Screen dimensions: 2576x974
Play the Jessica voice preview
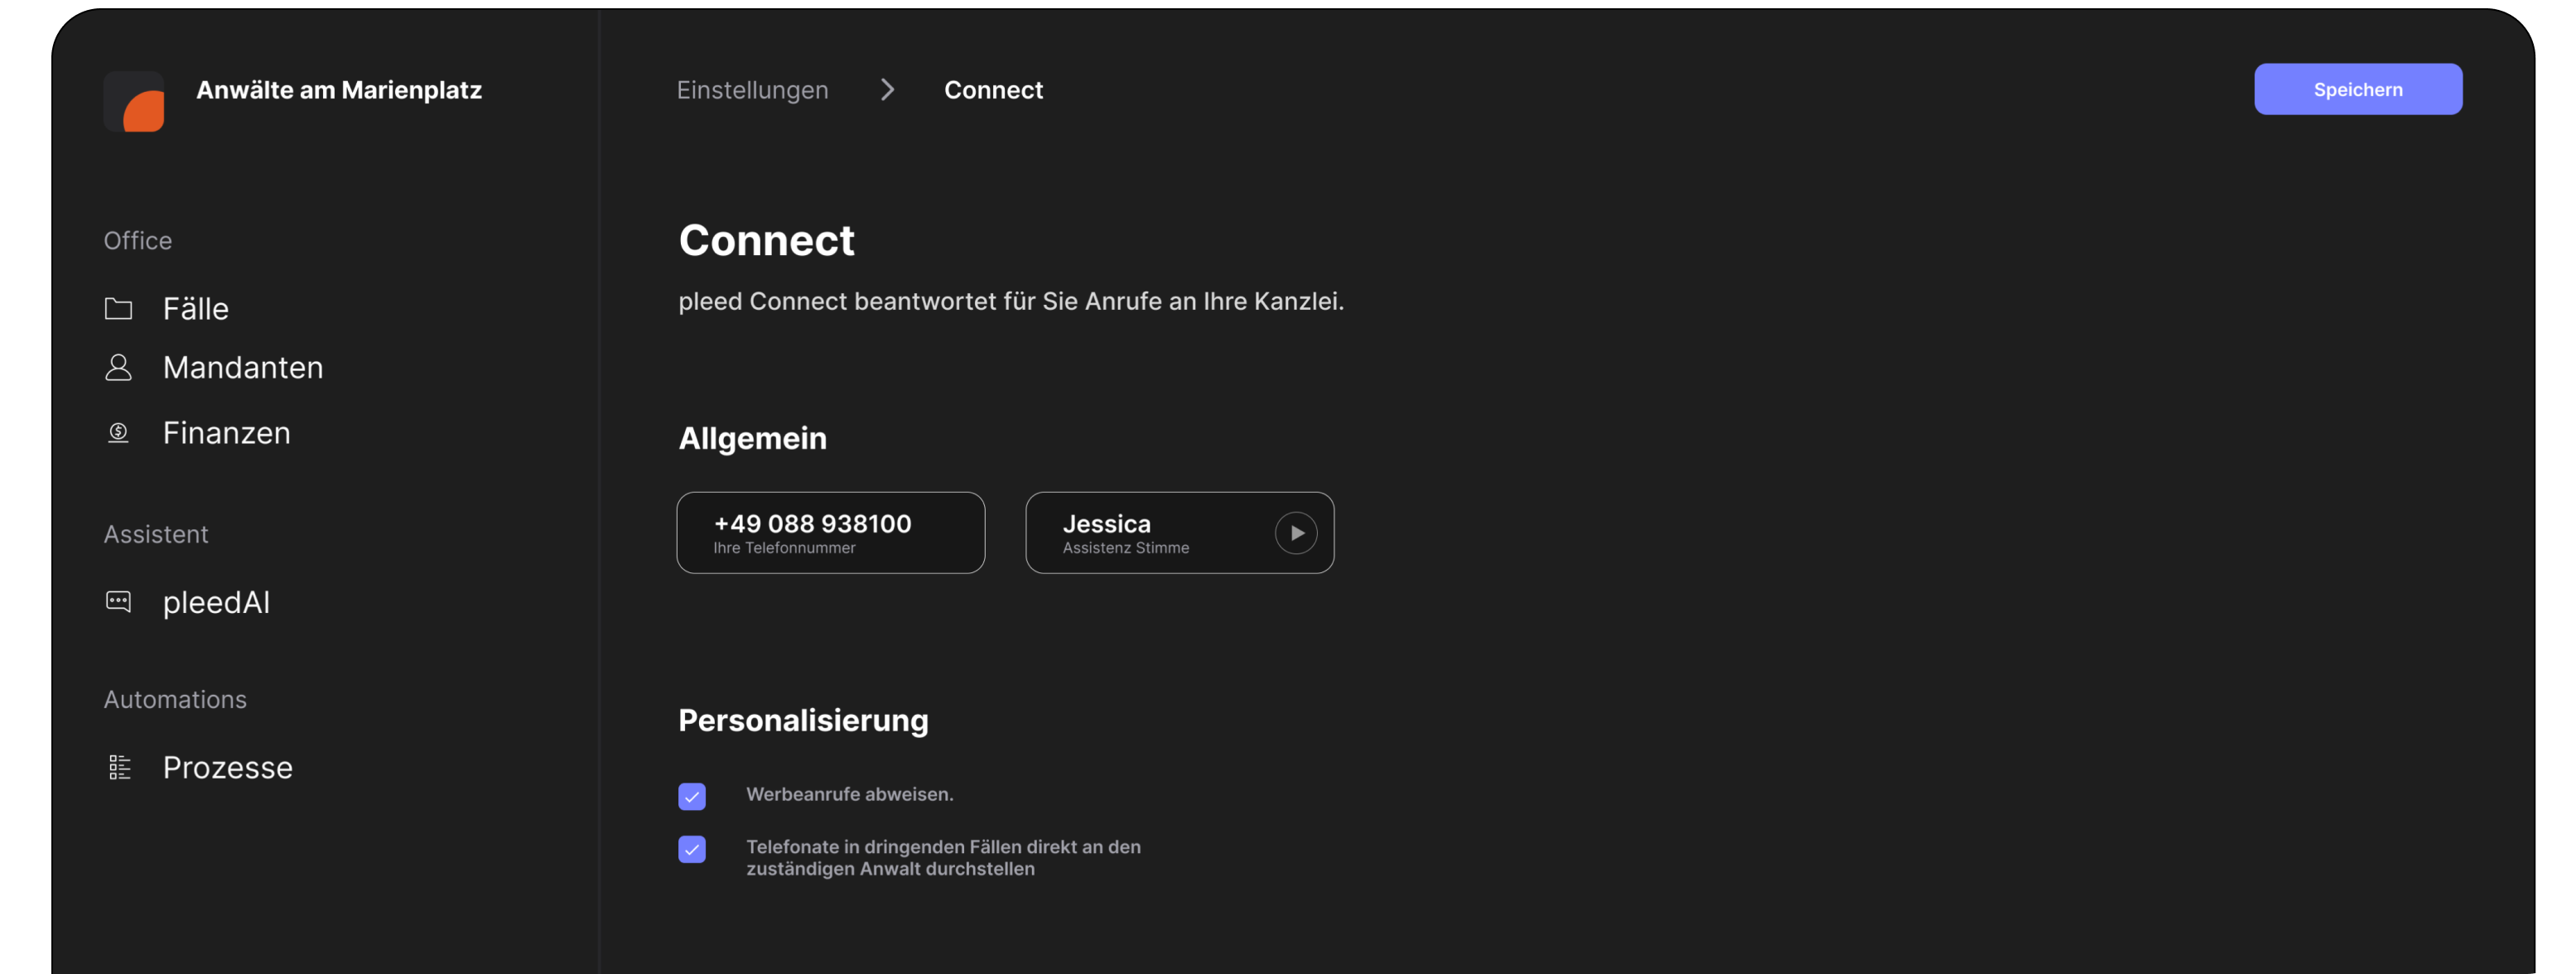click(x=1295, y=533)
